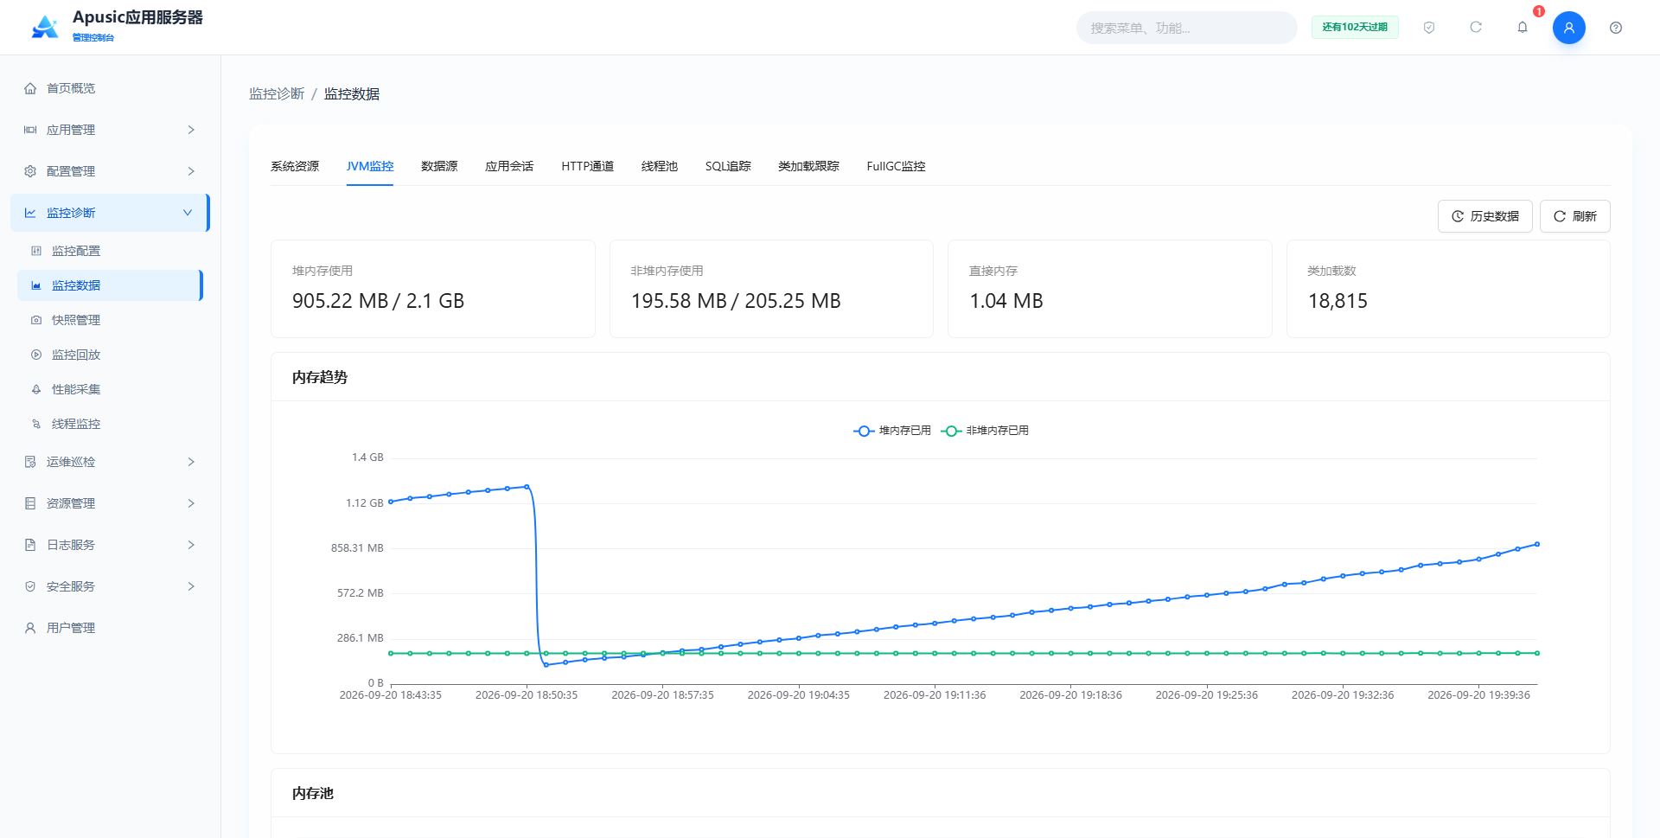The width and height of the screenshot is (1660, 838).
Task: Click the 18,815 class loaded count
Action: (1338, 301)
